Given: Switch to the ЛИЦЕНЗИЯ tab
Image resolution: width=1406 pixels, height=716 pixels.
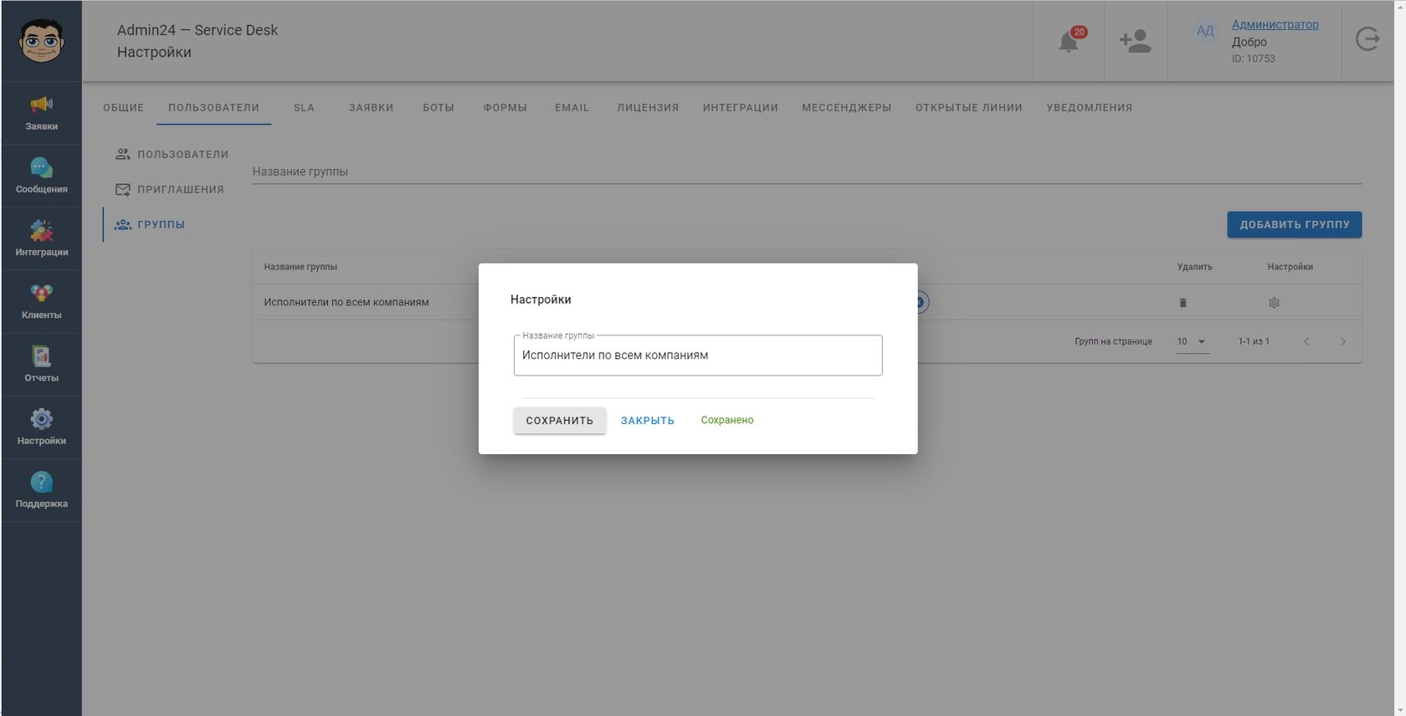Looking at the screenshot, I should click(x=648, y=108).
